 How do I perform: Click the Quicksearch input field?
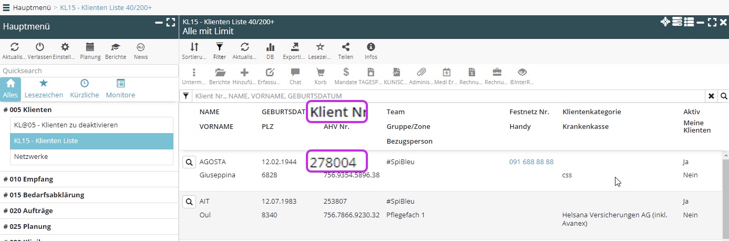(89, 71)
